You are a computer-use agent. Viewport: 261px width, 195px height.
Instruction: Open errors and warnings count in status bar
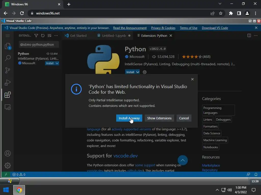pos(19,174)
